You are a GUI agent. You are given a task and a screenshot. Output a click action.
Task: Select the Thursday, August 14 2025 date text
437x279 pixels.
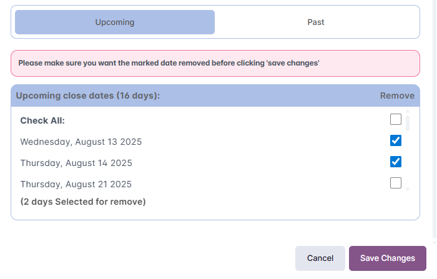point(76,163)
